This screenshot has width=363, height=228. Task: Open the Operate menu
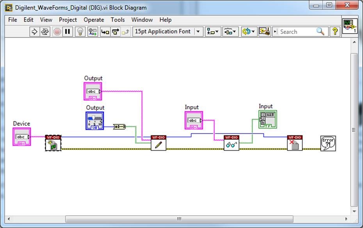click(94, 20)
